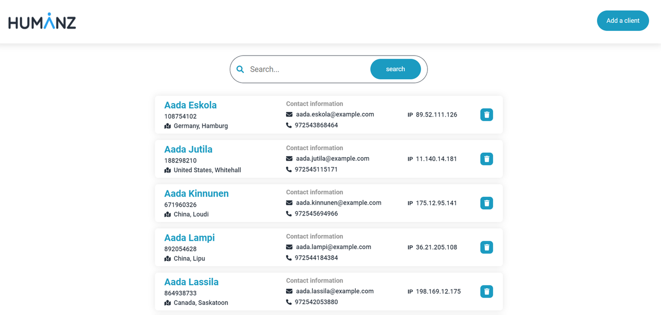Image resolution: width=661 pixels, height=315 pixels.
Task: Click location text United States, Whitehall
Action: [208, 170]
